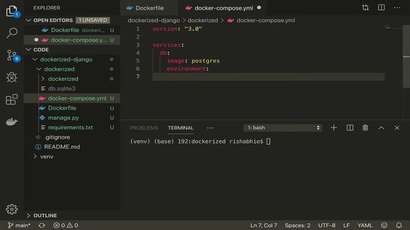Click the Open Changes icon in editor toolbar
The image size is (410, 230).
365,8
